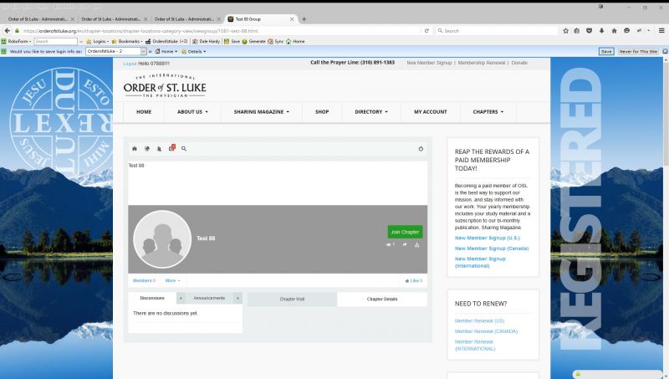Open New Member Signup (U.S.) link
This screenshot has width=669, height=379.
[x=488, y=238]
